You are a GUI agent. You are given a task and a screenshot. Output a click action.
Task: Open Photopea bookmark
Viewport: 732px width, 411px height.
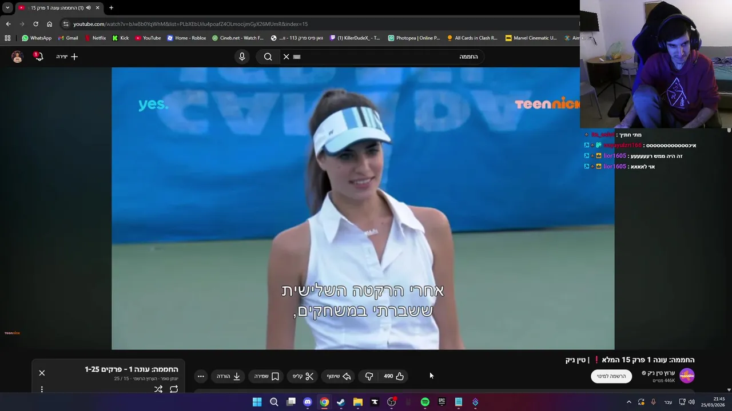point(414,38)
